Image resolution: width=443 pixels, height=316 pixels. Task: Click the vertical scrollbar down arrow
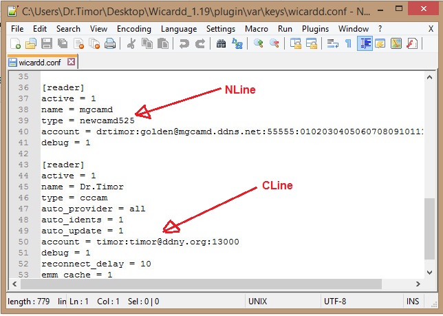click(x=429, y=273)
